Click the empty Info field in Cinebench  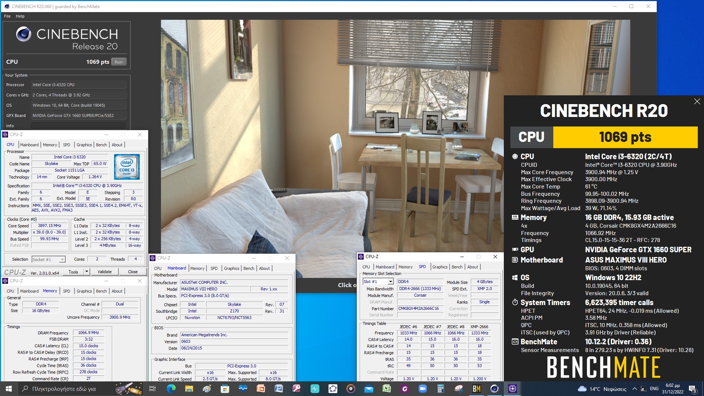pos(78,126)
